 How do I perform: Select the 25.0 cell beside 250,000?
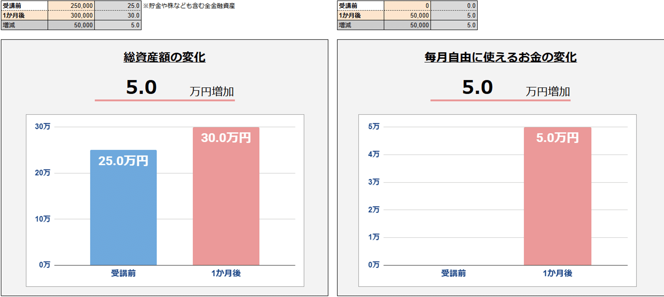pyautogui.click(x=118, y=6)
